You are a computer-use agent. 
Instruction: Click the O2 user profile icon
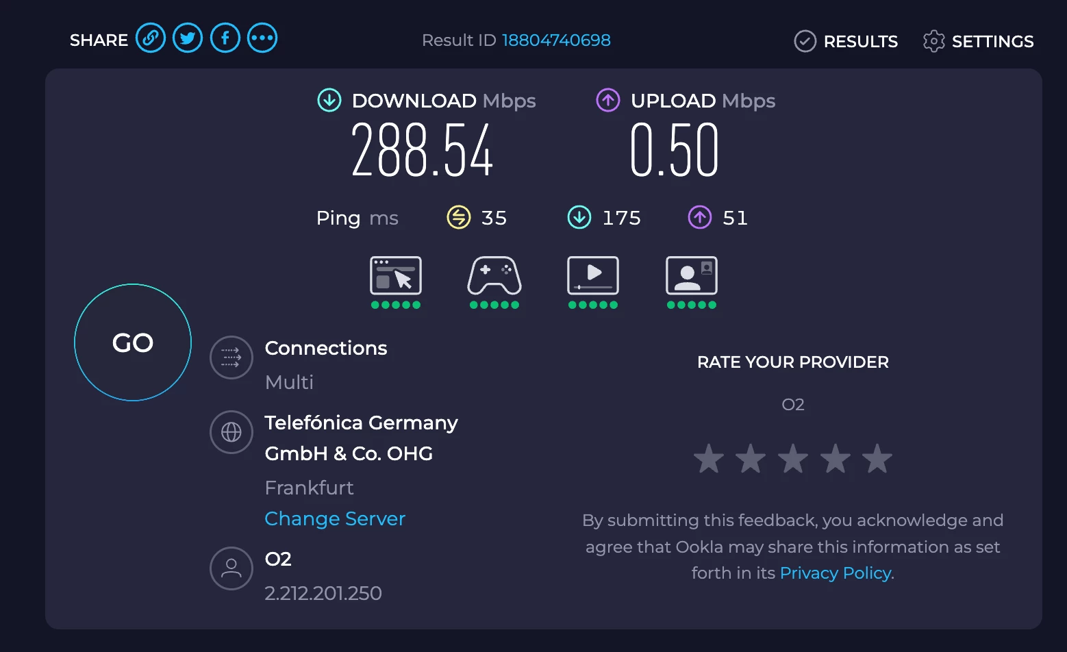click(231, 568)
